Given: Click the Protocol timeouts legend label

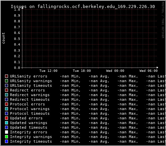Looking at the screenshot, I should coord(30,113).
